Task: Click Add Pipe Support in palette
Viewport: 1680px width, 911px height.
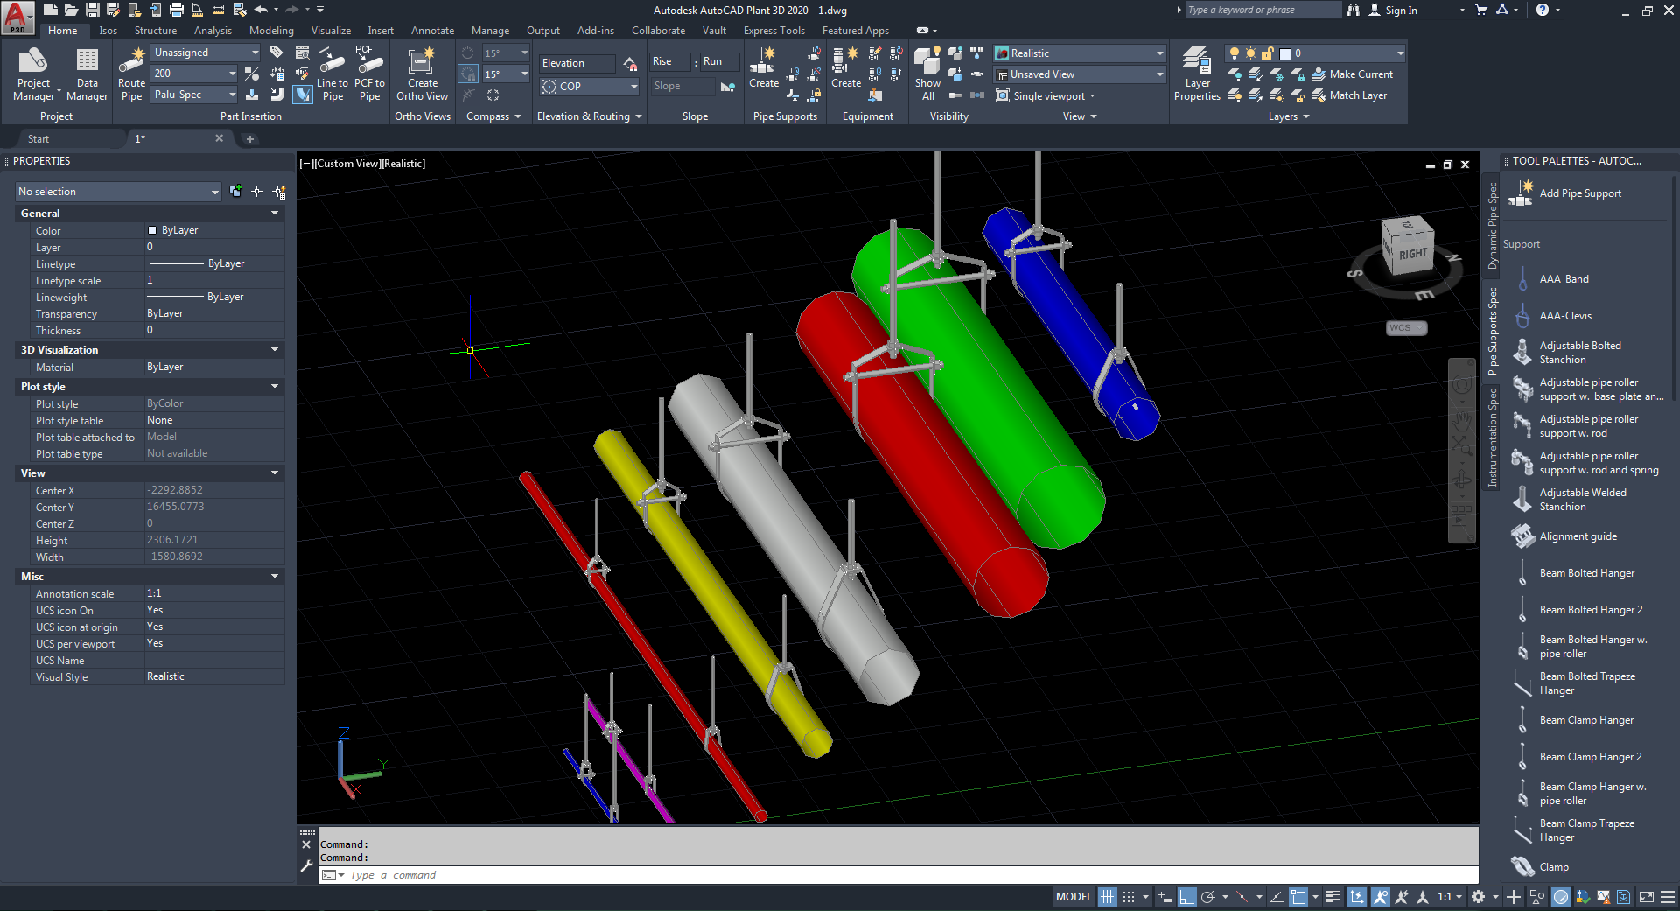Action: point(1579,193)
